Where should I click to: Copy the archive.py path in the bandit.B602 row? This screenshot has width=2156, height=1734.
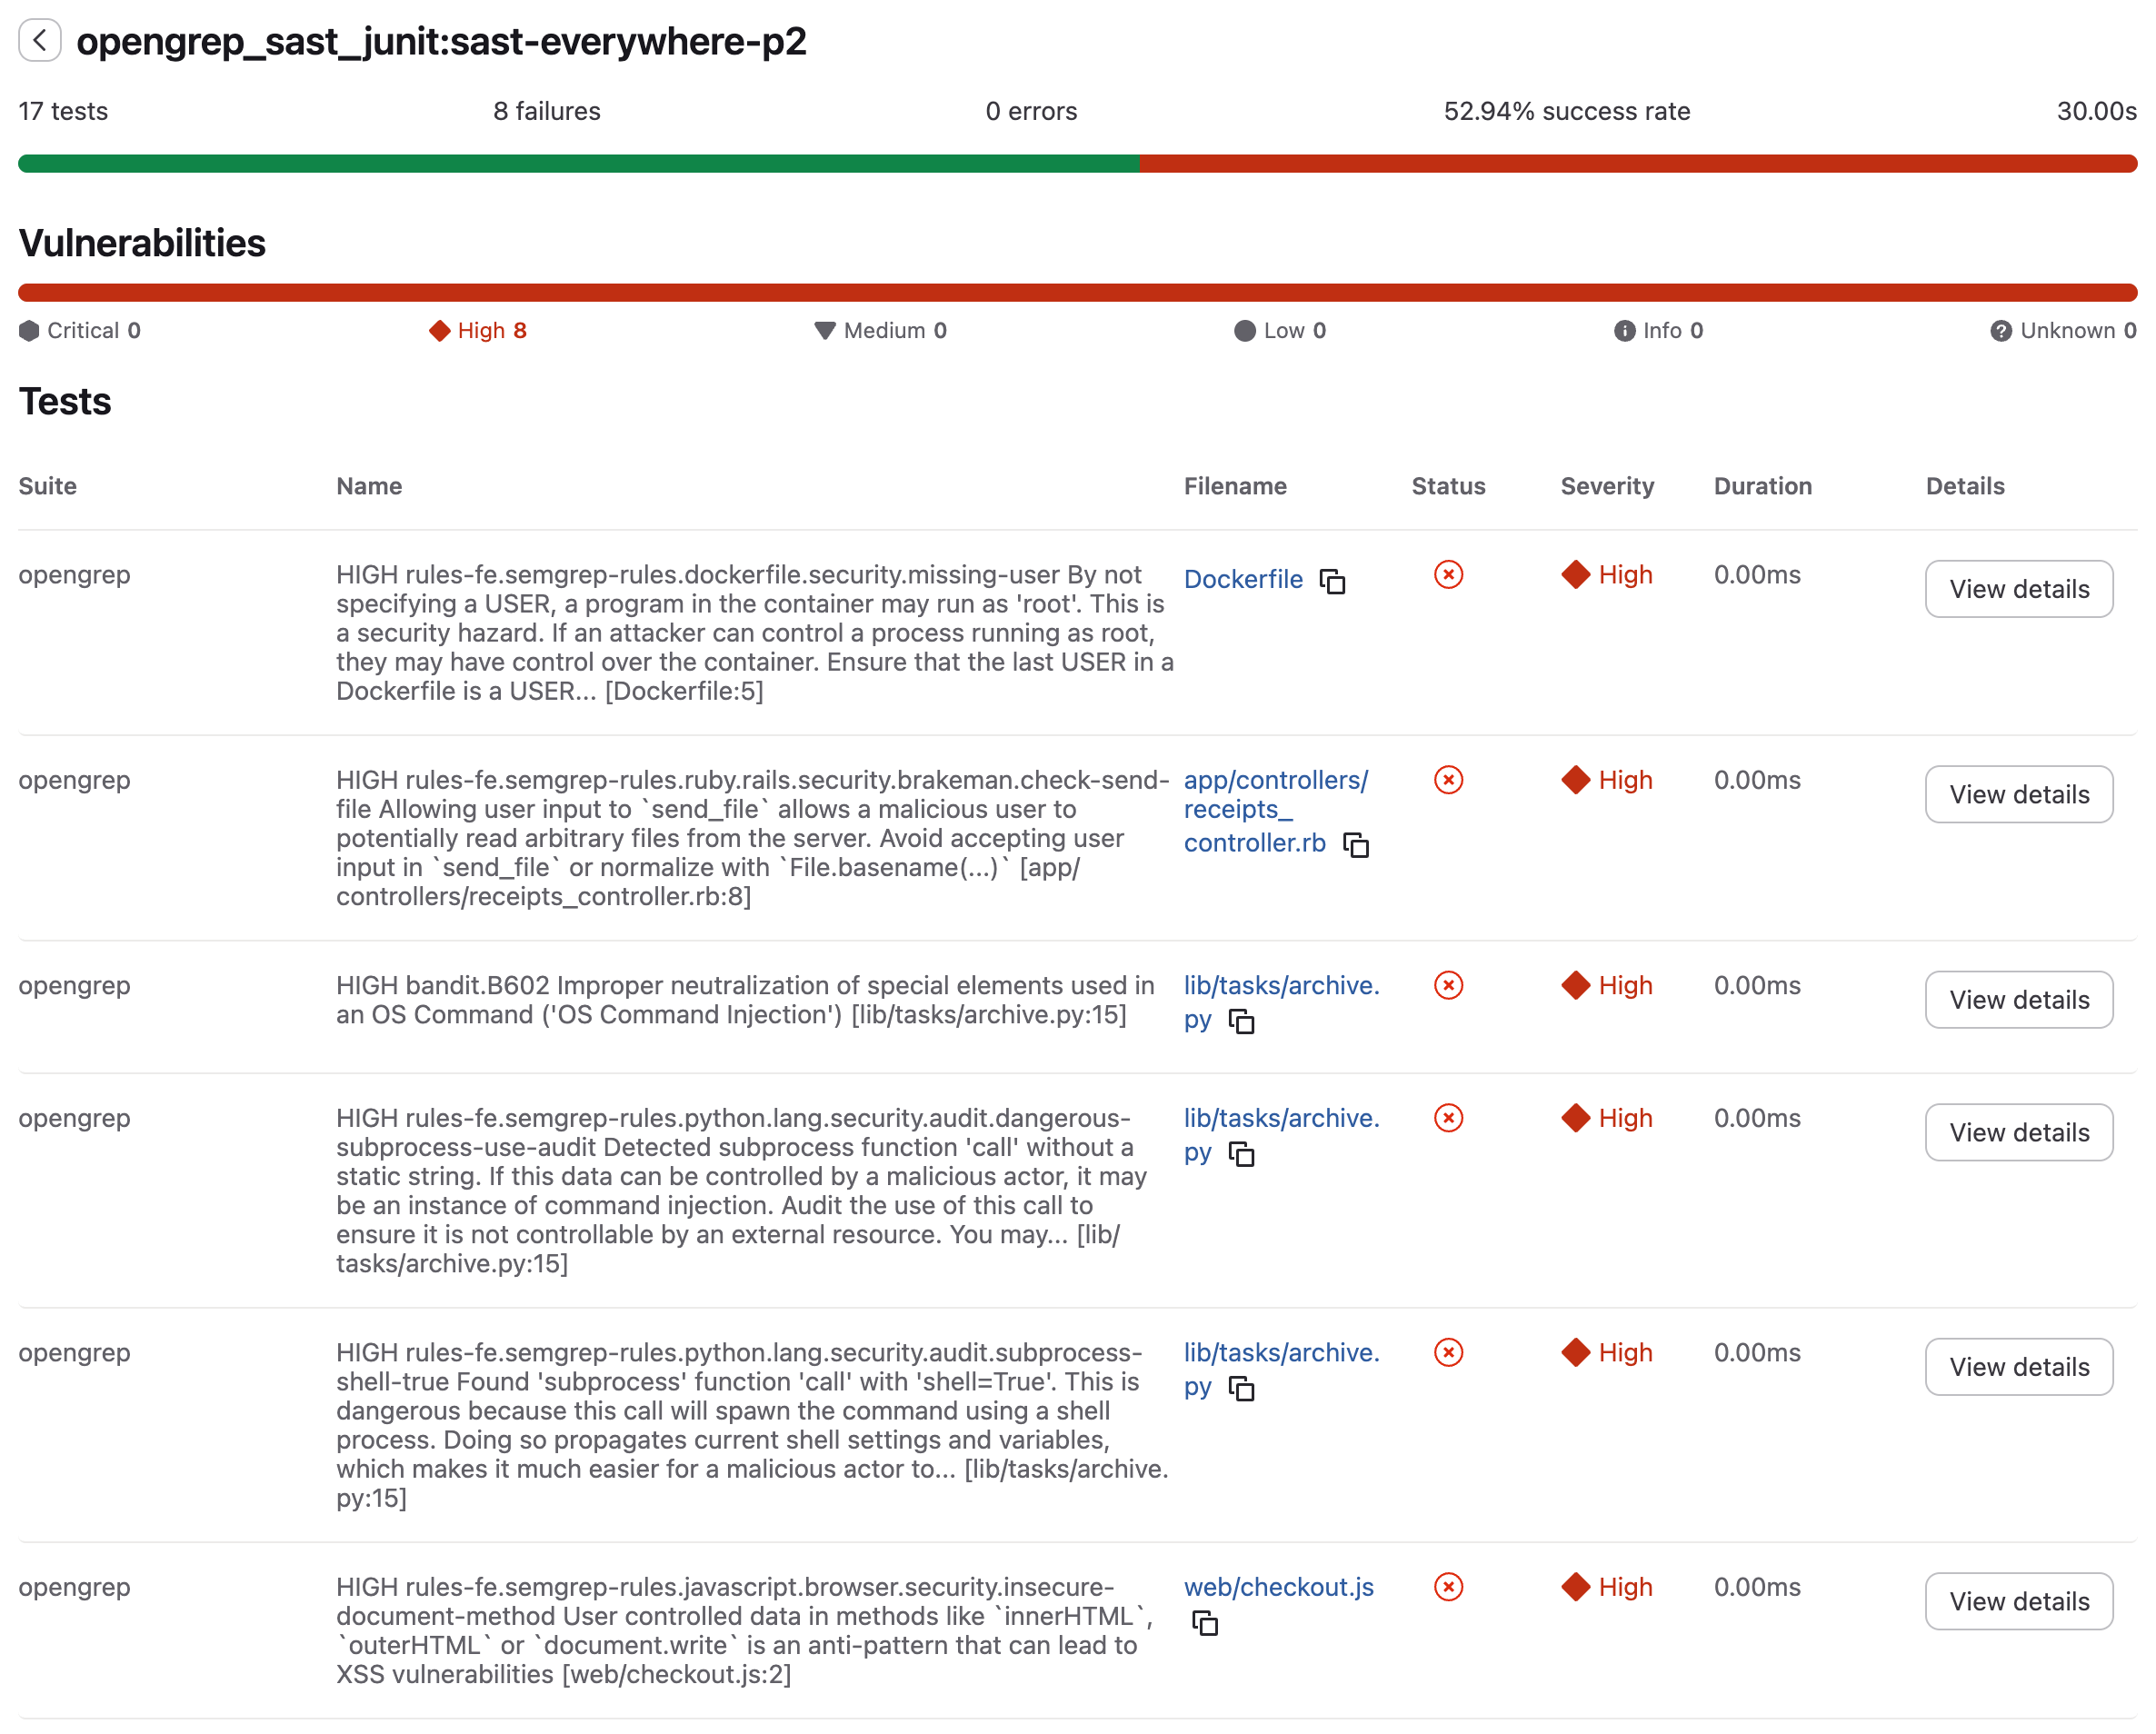click(1242, 1021)
